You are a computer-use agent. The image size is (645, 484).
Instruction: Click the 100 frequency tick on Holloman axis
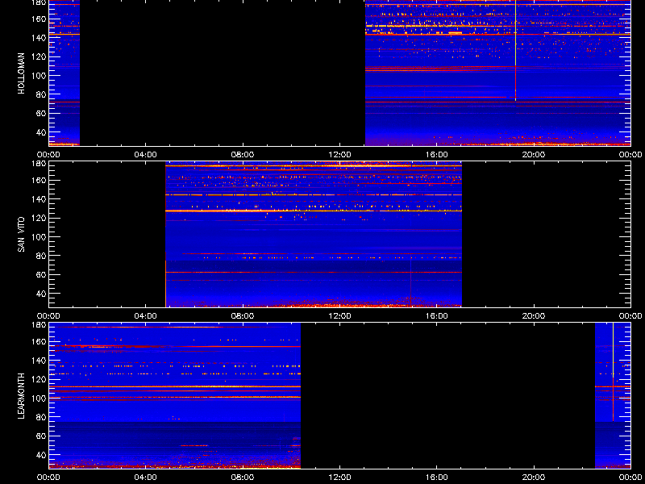coord(40,75)
